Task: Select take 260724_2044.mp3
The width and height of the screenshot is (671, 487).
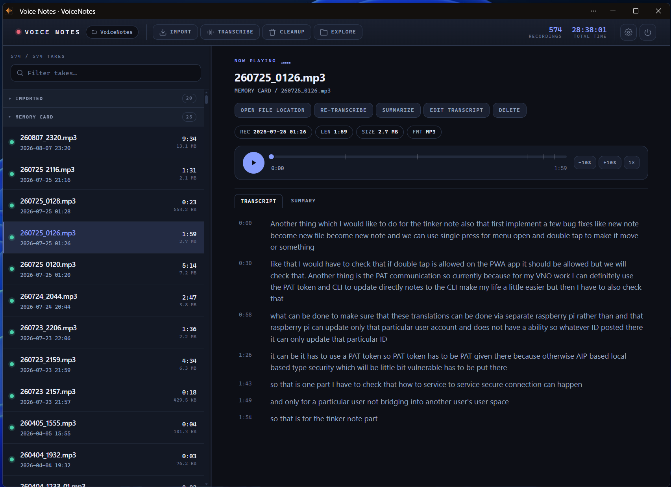Action: pyautogui.click(x=103, y=301)
